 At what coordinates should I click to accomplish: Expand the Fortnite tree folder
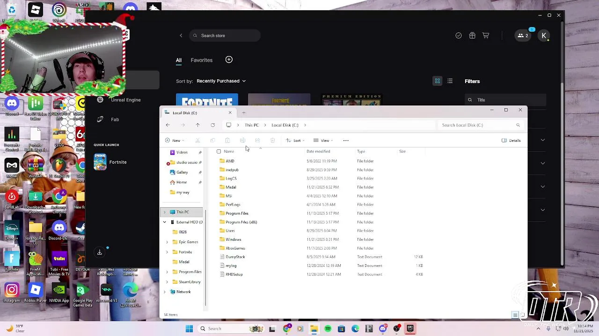point(167,252)
